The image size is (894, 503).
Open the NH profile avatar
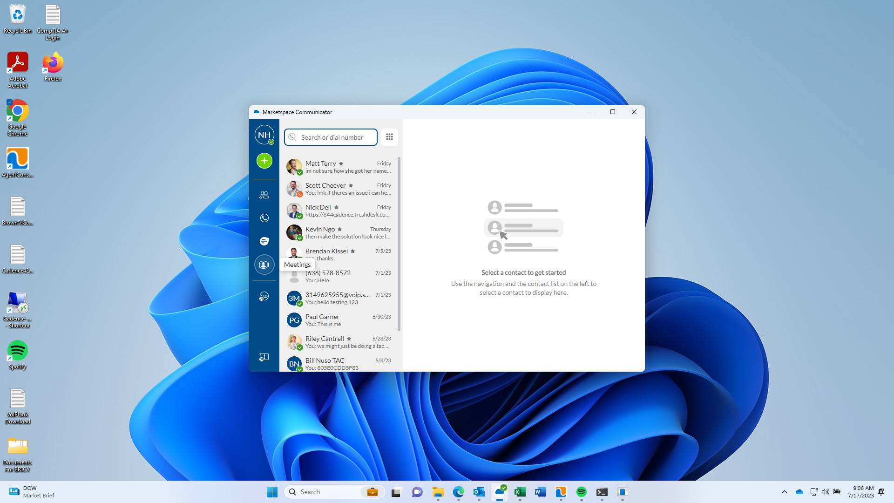(x=264, y=135)
